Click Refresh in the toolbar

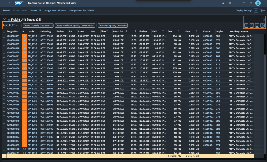7,10
